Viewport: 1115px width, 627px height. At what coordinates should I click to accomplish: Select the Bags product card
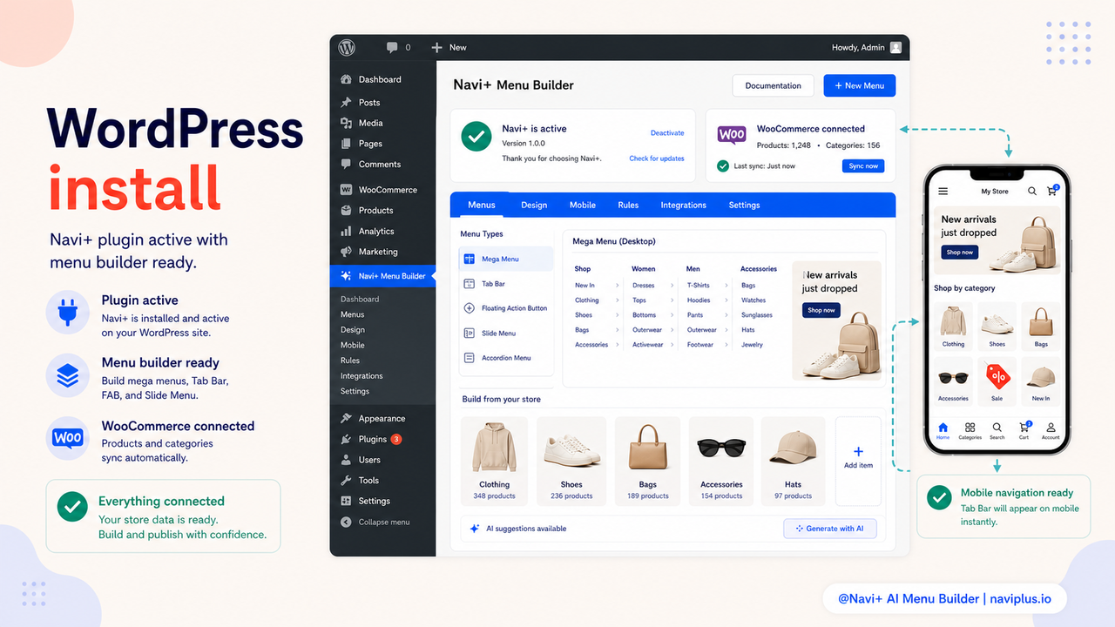pos(647,460)
